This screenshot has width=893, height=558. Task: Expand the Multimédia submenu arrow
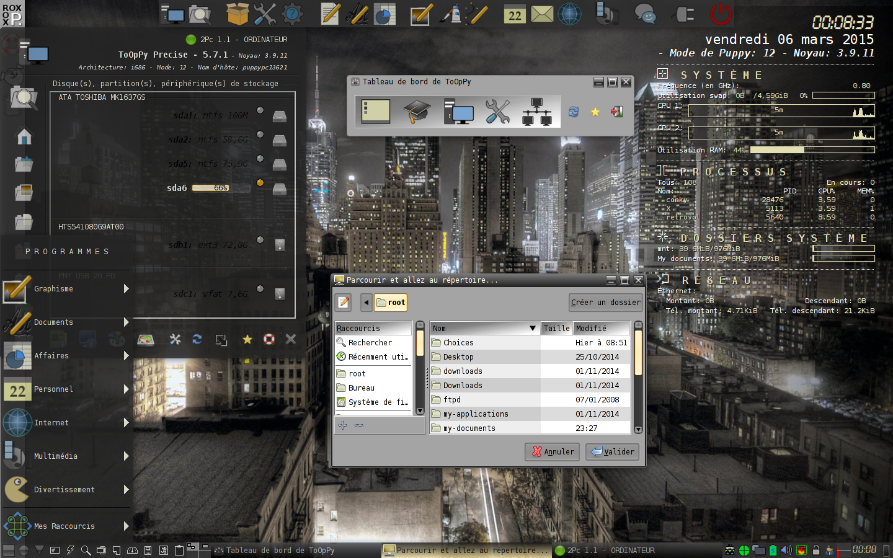pos(127,456)
